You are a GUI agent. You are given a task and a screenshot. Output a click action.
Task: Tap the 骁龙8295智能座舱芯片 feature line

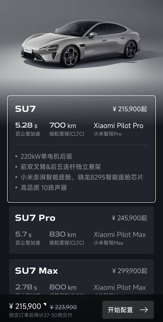[110, 177]
